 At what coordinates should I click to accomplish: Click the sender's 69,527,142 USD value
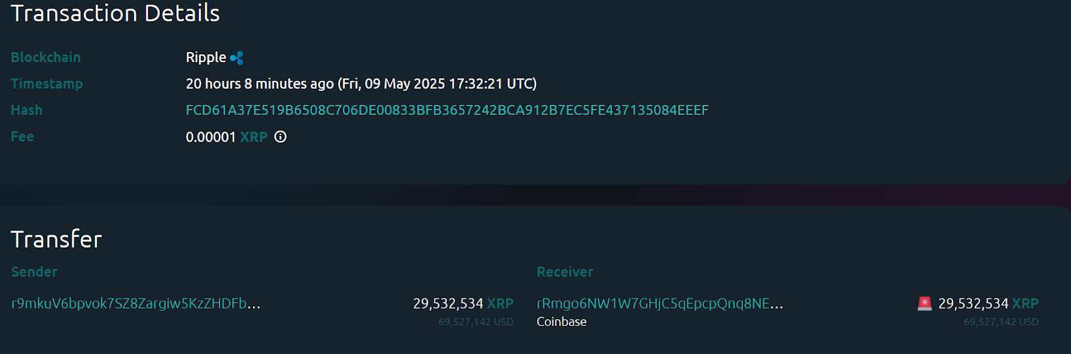[x=476, y=322]
